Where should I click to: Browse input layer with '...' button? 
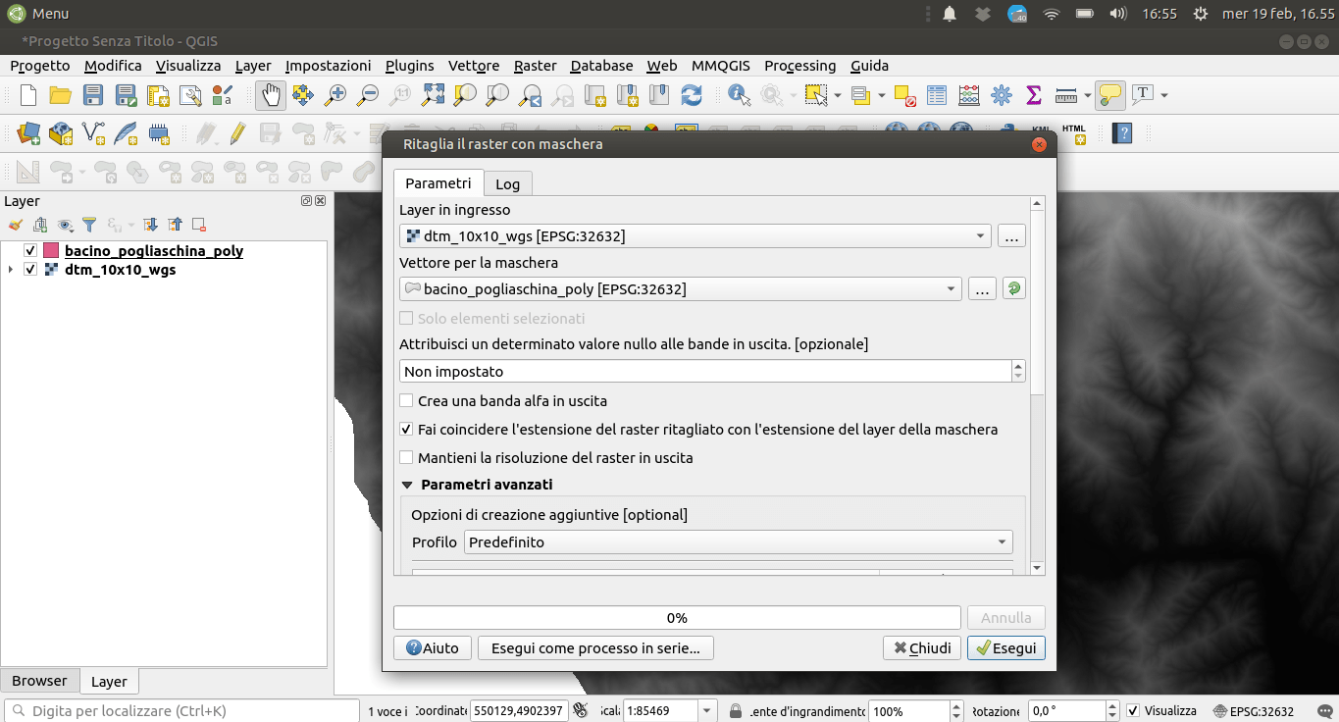(1012, 236)
